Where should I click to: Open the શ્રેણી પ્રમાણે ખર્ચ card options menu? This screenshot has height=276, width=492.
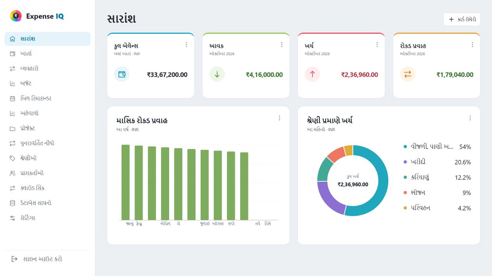click(470, 118)
